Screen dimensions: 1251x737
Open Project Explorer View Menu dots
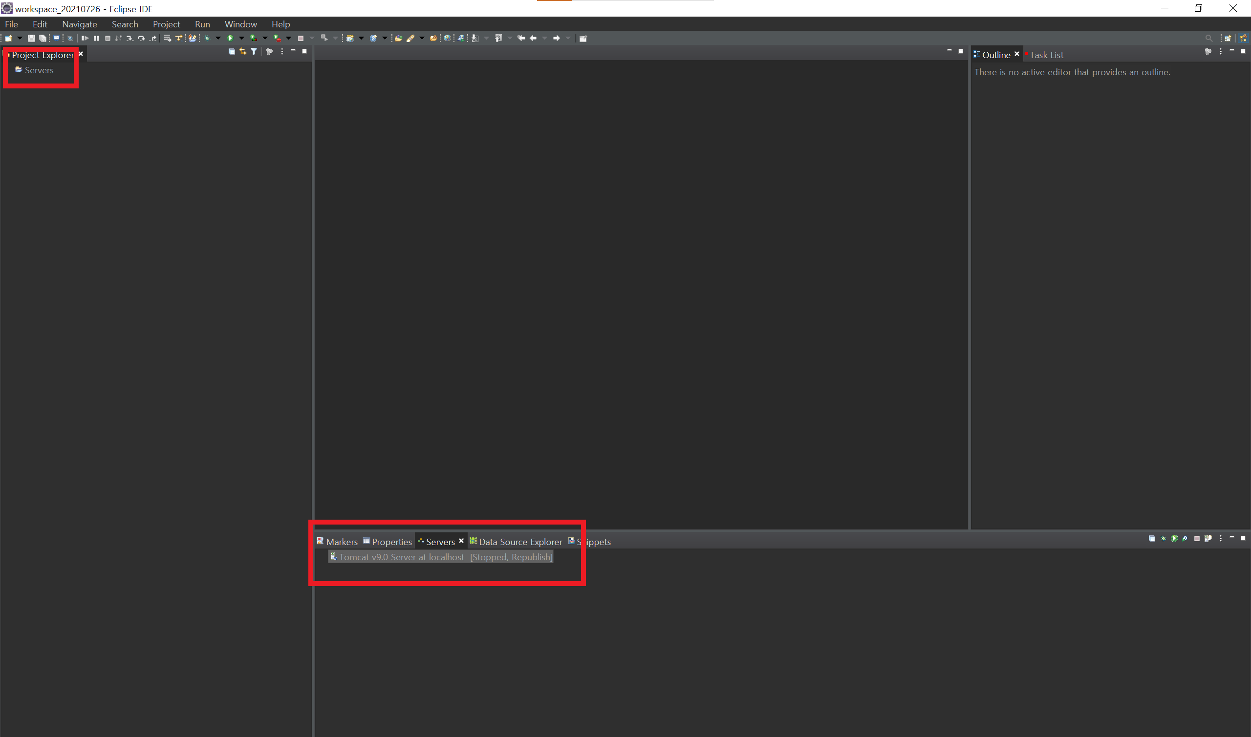[x=281, y=52]
